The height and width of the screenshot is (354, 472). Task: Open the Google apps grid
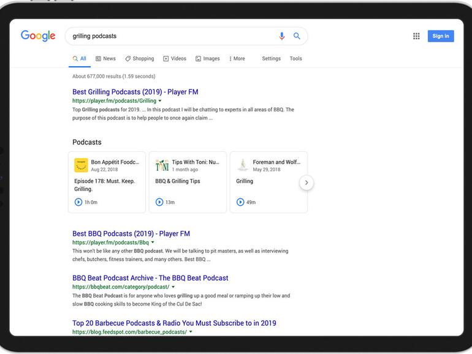click(416, 36)
